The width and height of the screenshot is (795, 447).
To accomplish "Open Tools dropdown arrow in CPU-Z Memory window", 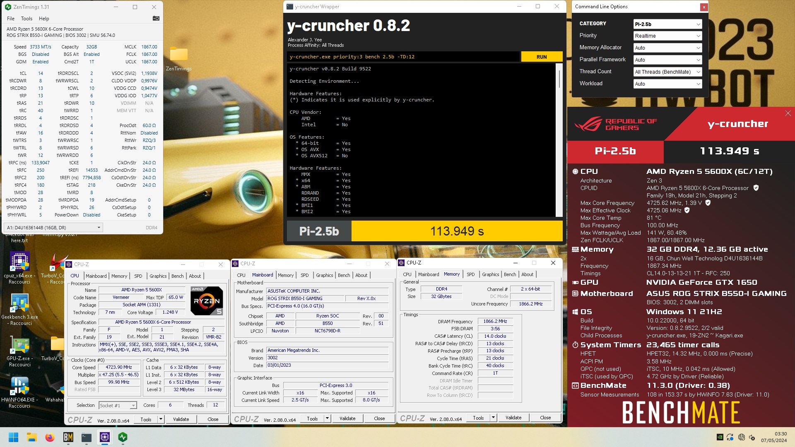I will (493, 418).
